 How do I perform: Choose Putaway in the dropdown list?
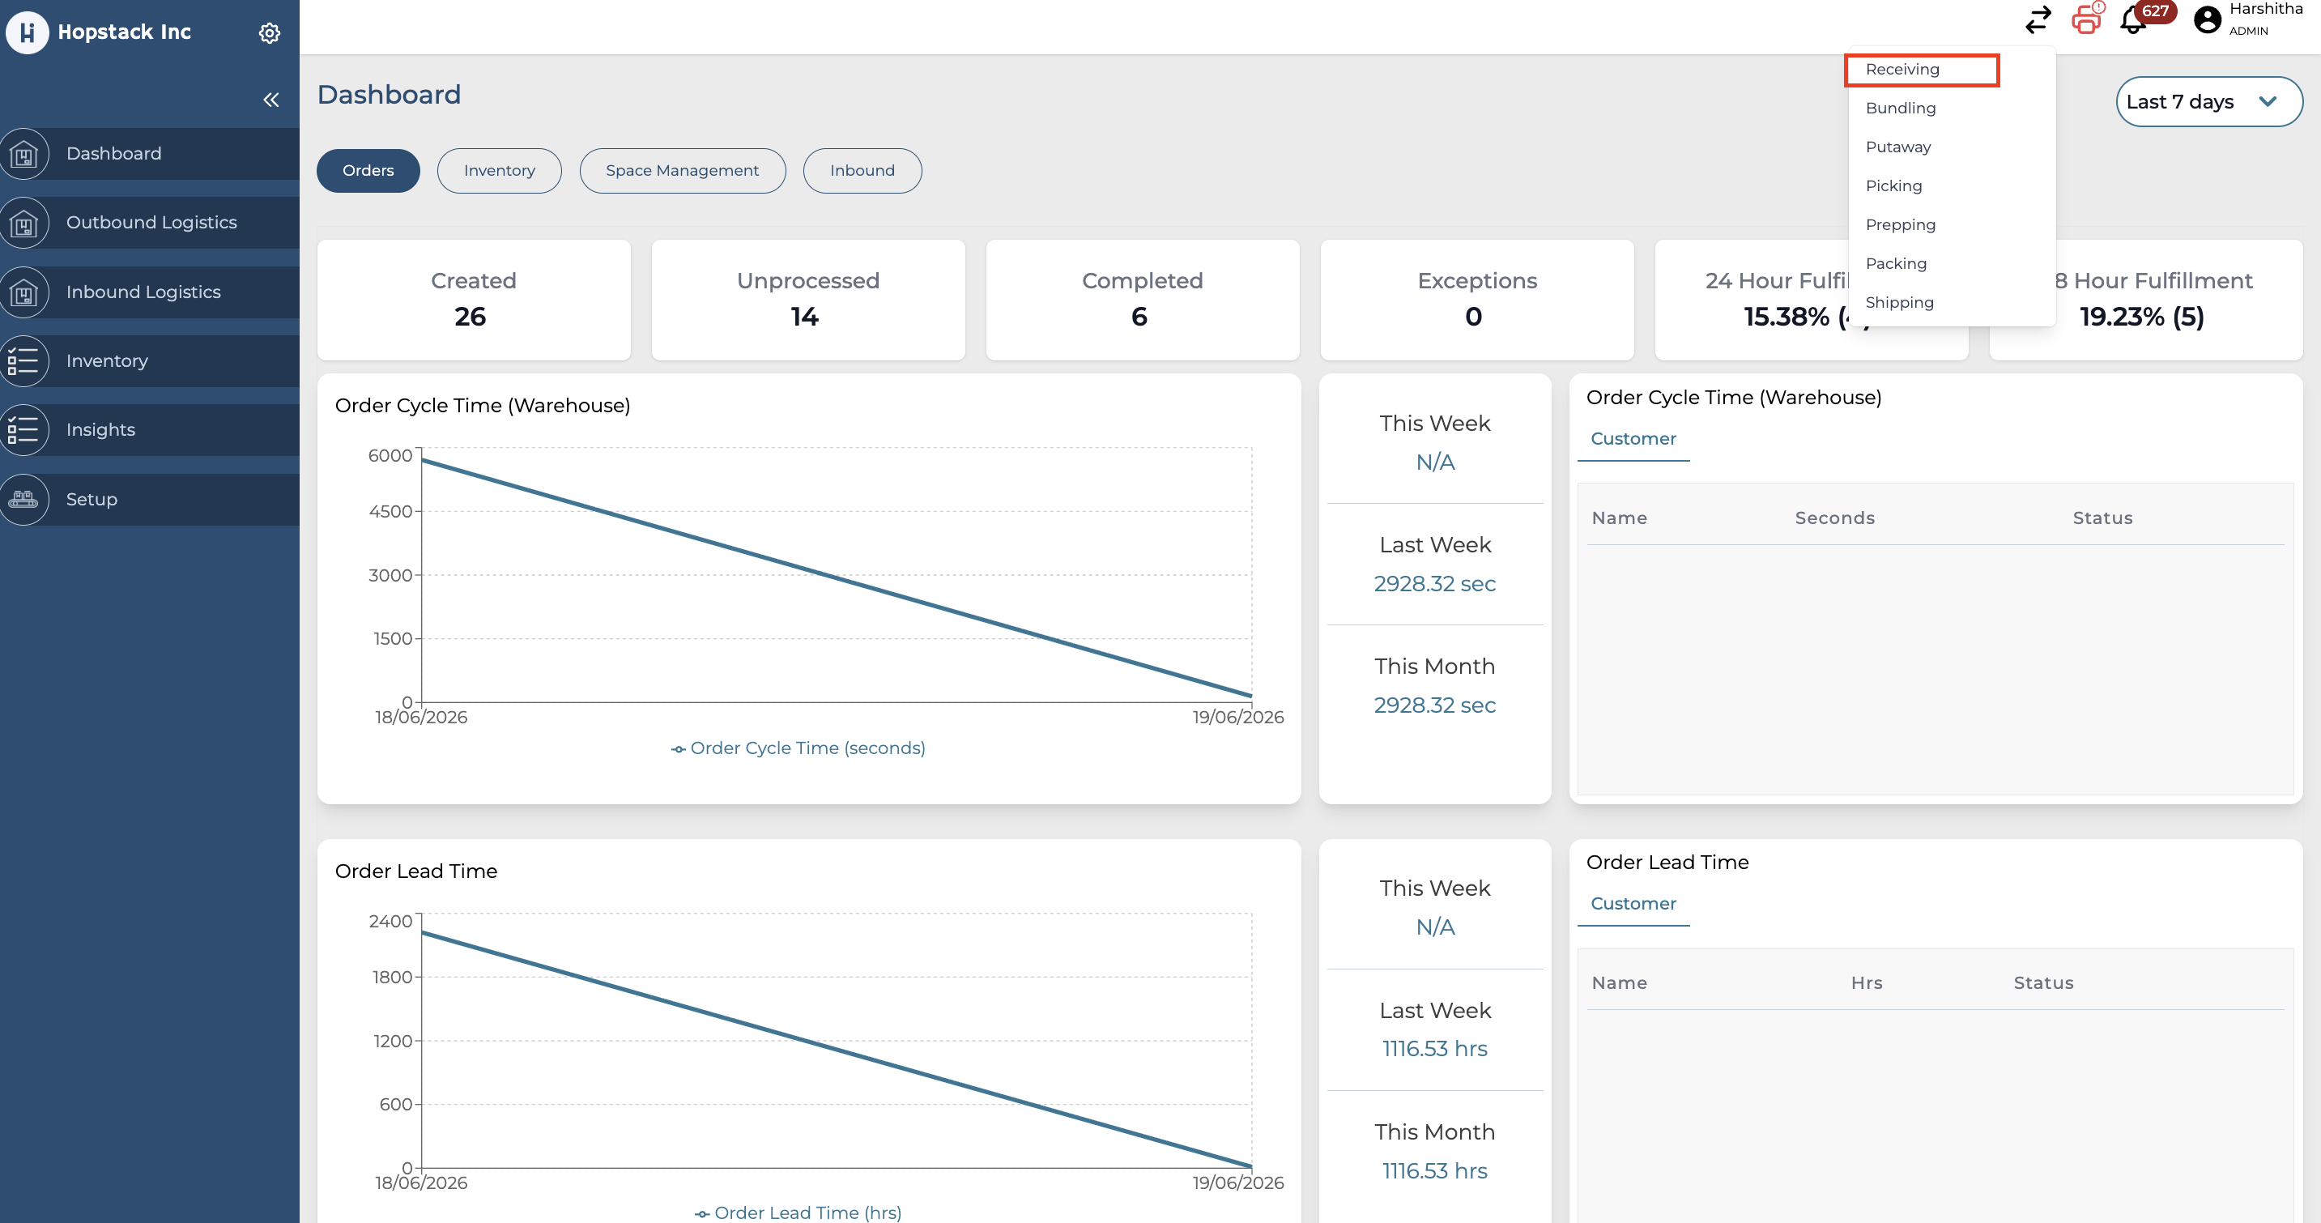[x=1897, y=147]
